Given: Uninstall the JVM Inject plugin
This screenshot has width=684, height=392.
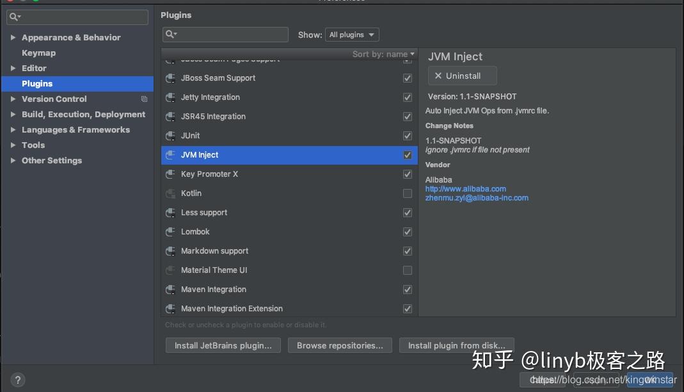Looking at the screenshot, I should point(462,76).
